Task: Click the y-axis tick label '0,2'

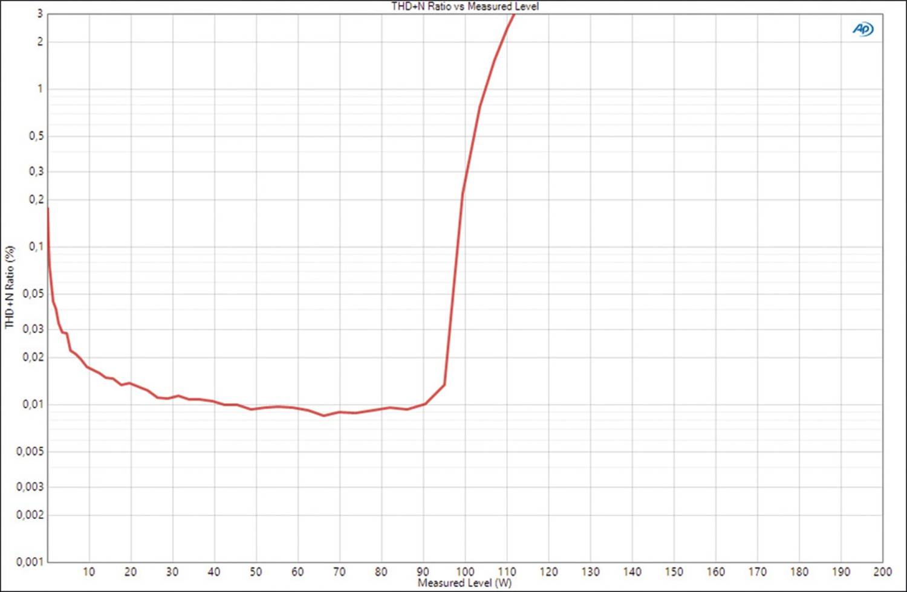Action: pos(36,199)
